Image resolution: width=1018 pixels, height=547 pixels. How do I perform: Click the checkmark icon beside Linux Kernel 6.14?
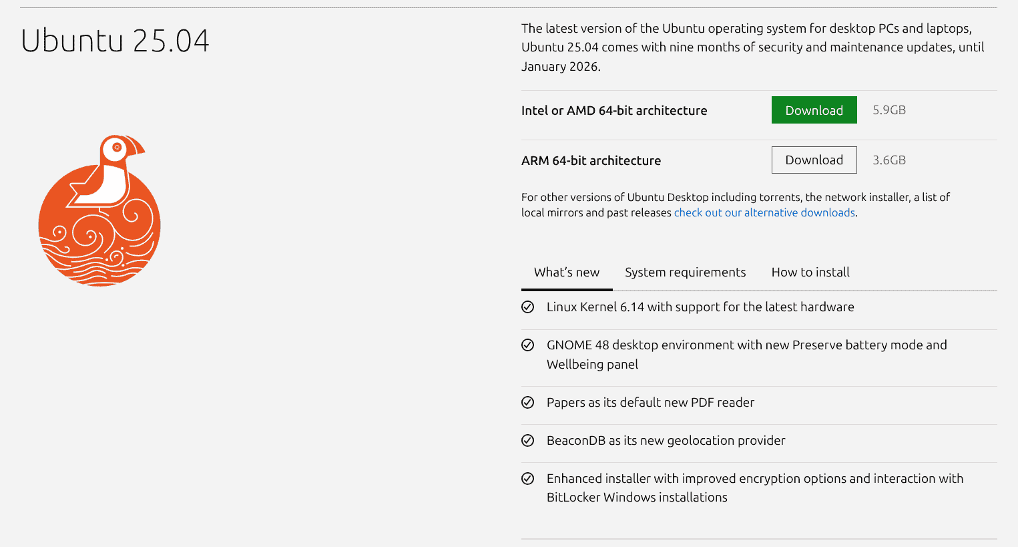tap(527, 307)
